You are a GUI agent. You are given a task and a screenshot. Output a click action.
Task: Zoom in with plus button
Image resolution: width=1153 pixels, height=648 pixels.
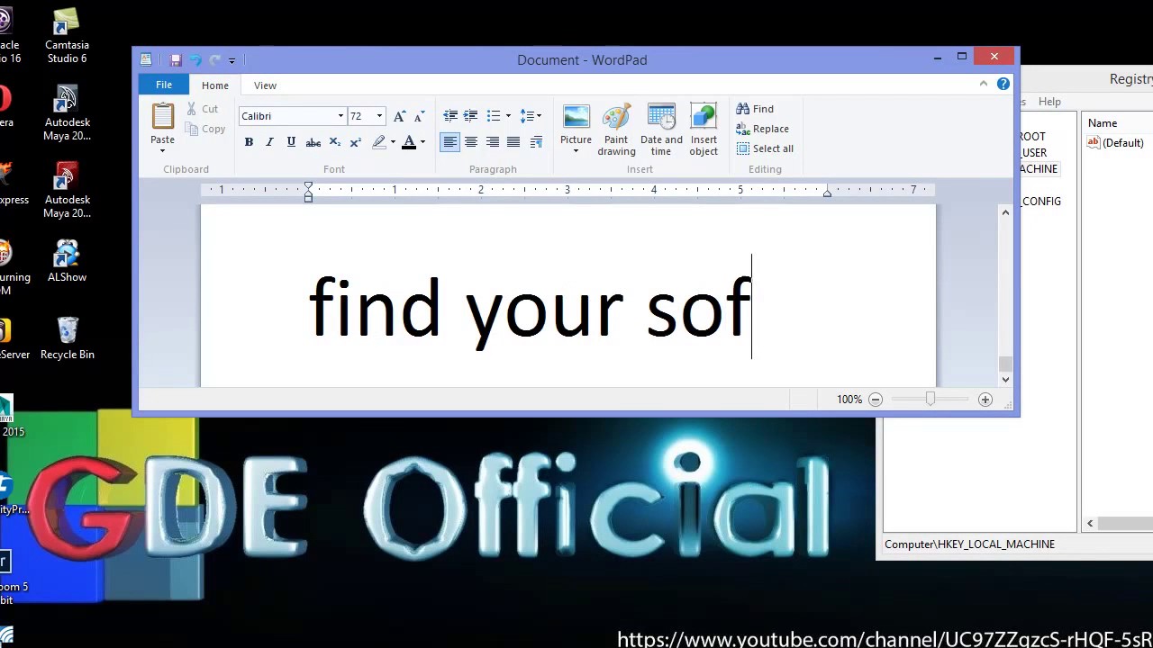pos(985,400)
